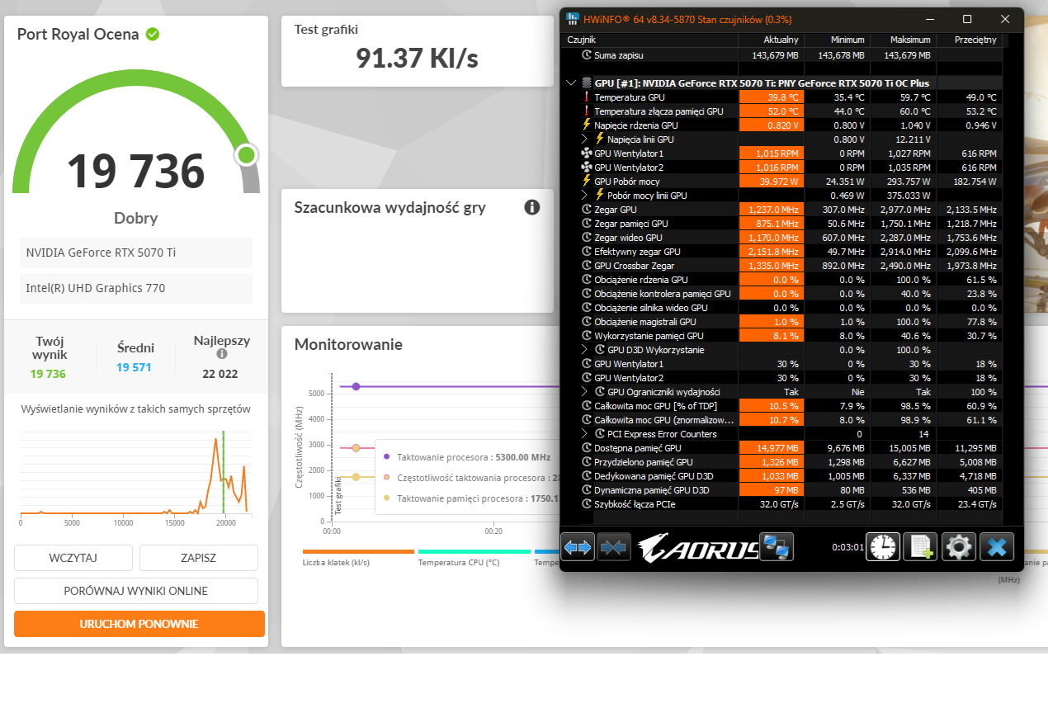
Task: Click orange Liczba klatek legend bar
Action: point(358,551)
